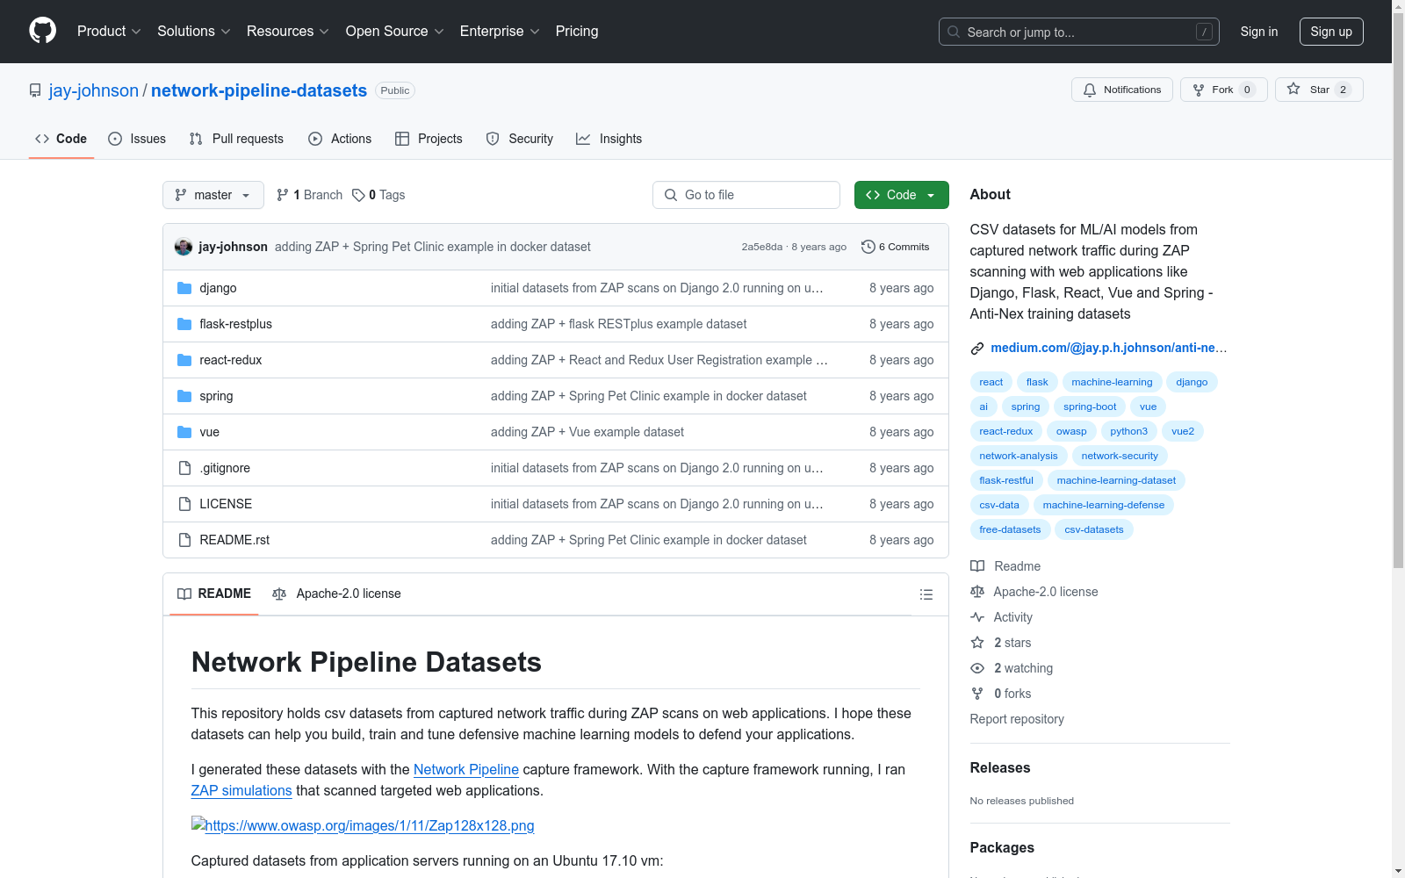Open the Readme sidebar link
Screen dimensions: 1405x878
coord(1005,566)
